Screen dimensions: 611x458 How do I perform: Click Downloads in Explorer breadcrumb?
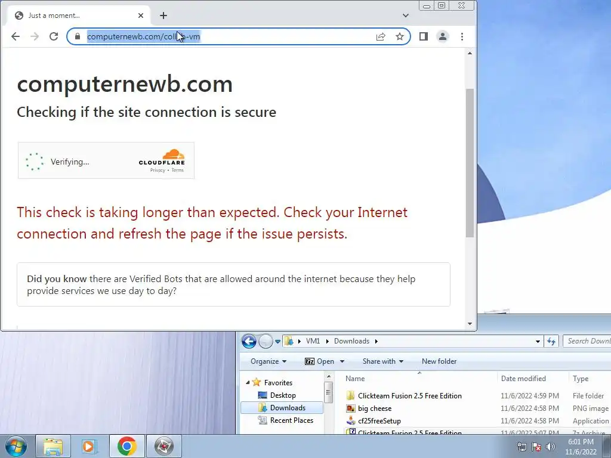coord(351,341)
